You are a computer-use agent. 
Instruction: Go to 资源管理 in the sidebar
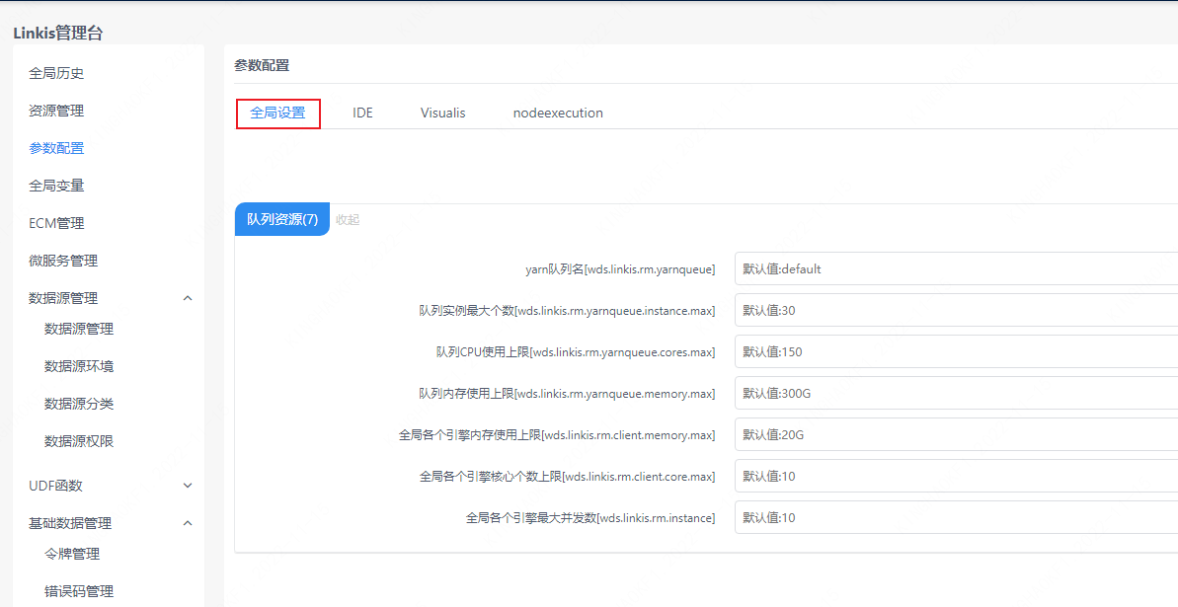click(x=56, y=111)
